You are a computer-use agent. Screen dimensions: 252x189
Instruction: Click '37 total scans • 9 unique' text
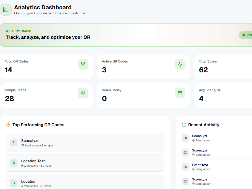tap(37, 145)
